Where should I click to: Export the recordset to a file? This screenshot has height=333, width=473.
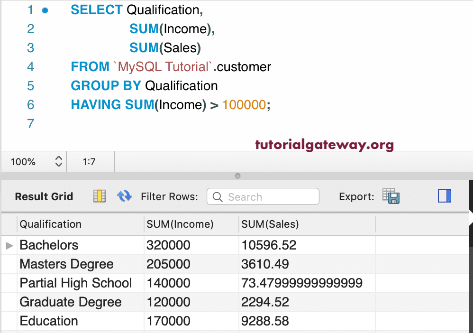(391, 196)
